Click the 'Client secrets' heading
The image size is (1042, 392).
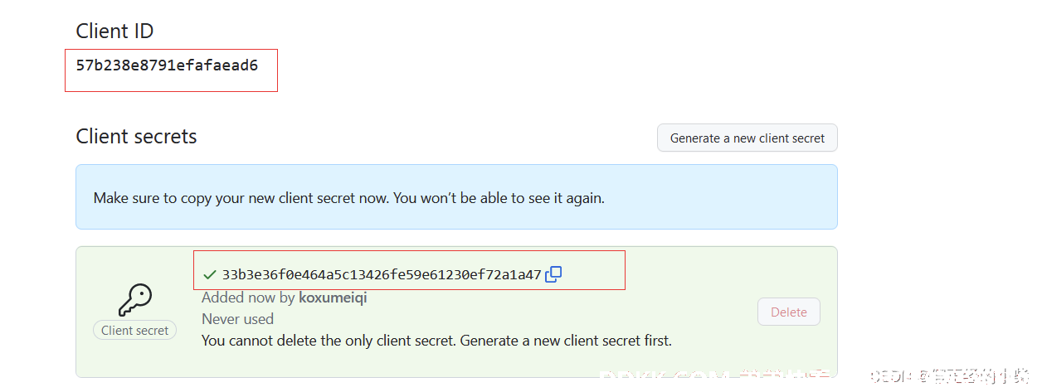(x=136, y=137)
